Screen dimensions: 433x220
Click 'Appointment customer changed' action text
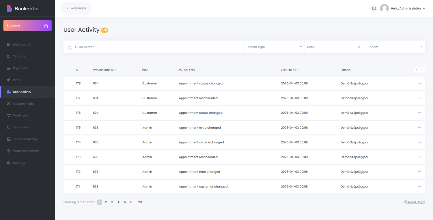coord(203,187)
